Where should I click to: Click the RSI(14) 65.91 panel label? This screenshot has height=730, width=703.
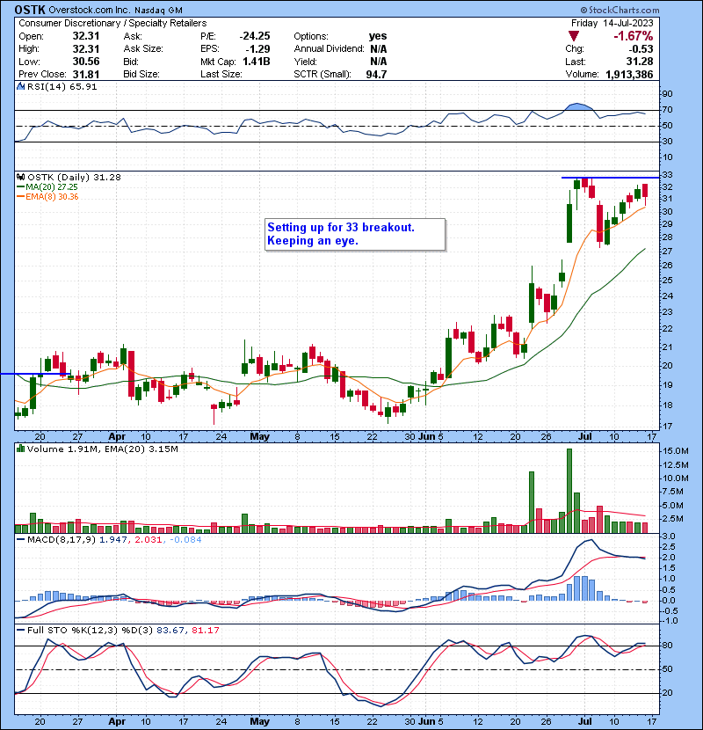point(62,86)
